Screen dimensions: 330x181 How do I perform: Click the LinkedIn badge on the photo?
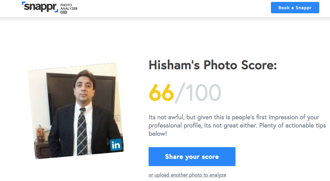(116, 145)
